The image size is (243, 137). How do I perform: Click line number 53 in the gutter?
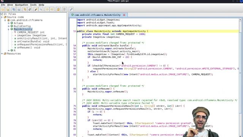[x=74, y=31]
